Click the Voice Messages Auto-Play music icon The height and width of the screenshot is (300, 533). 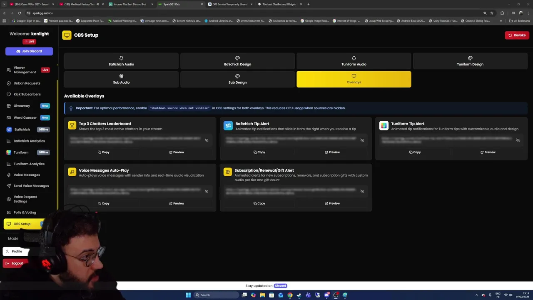point(72,172)
